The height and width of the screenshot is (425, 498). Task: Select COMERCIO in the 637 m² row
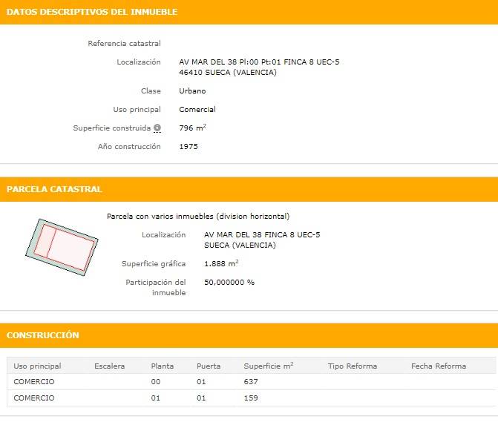click(33, 381)
